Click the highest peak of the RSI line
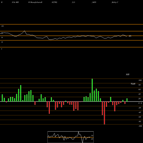 click(x=25, y=31)
